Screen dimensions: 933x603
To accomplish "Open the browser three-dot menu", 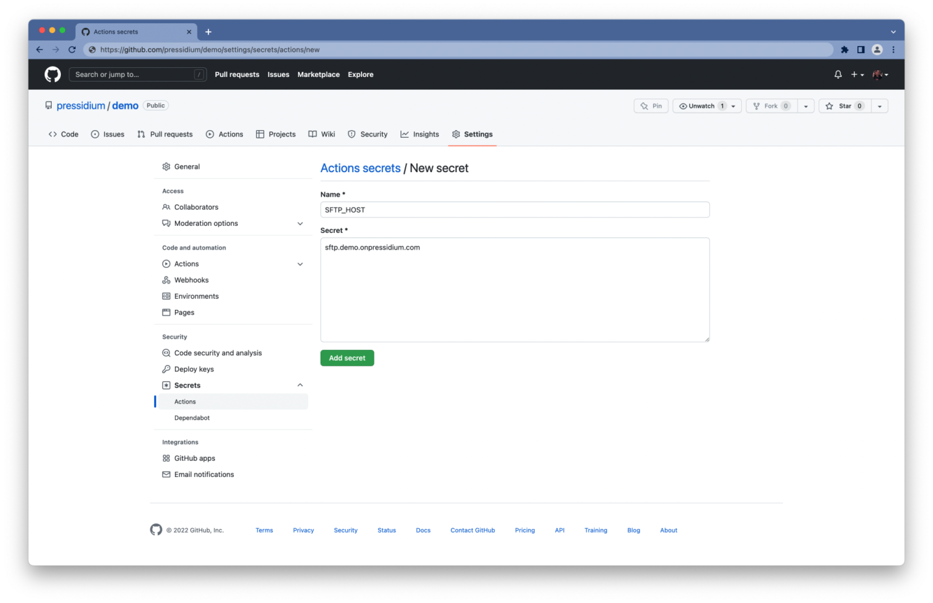I will pos(893,49).
